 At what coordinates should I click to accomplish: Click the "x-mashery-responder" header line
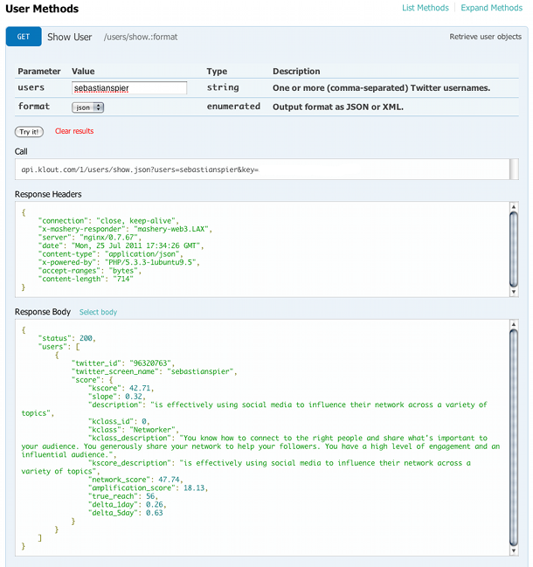click(x=125, y=229)
